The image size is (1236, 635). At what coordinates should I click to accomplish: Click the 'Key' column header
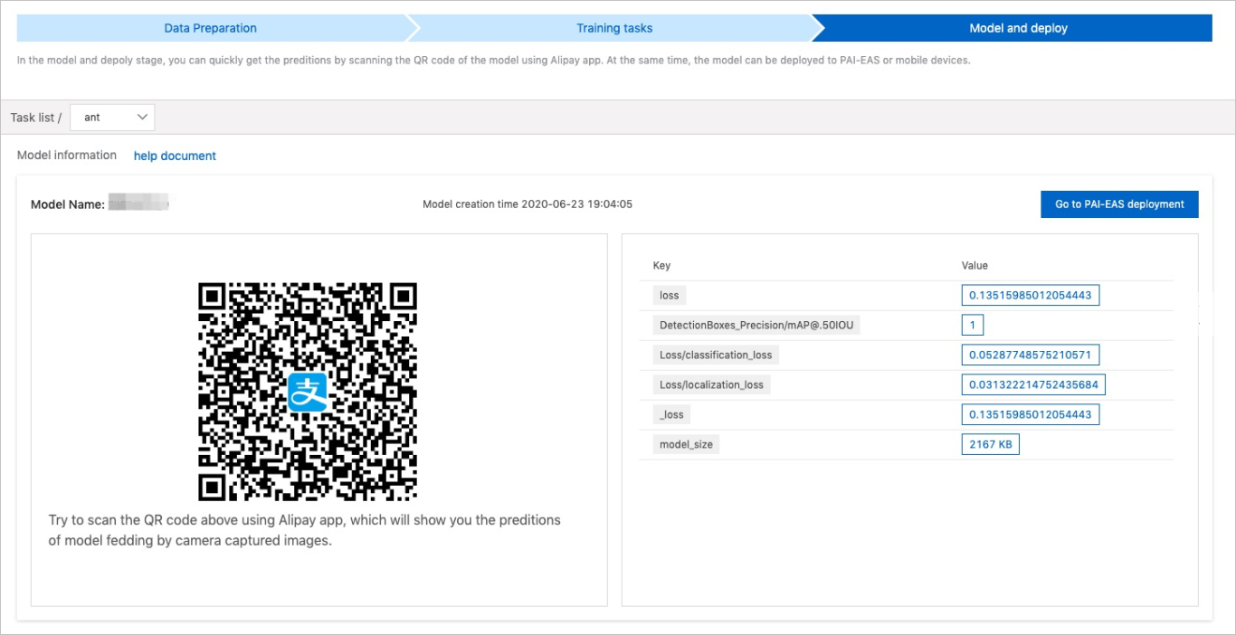(x=661, y=266)
